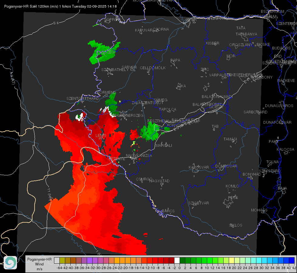297x273 pixels.
Task: Click the RÁCKEVE city label
Action: point(286,81)
